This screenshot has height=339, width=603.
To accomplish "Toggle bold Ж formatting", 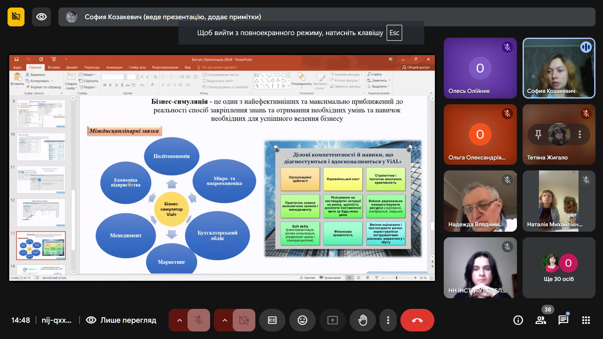I will [x=105, y=85].
